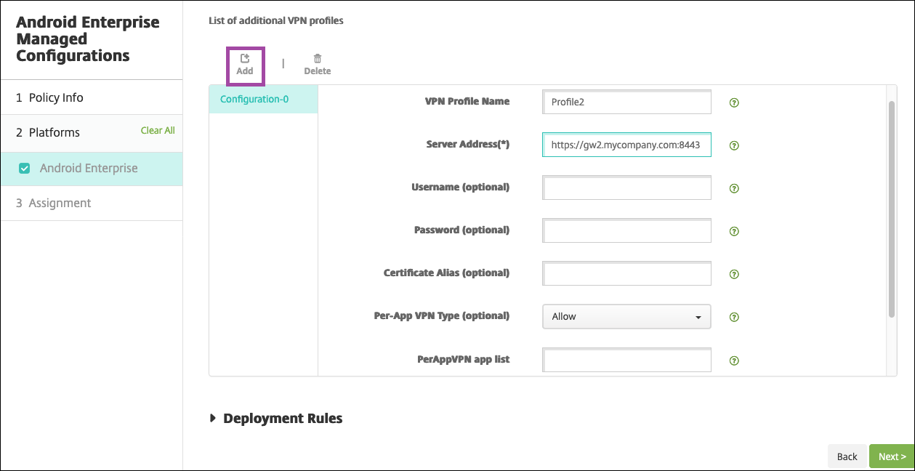Screen dimensions: 915x471
Task: Click the Clear All link
Action: tap(158, 131)
